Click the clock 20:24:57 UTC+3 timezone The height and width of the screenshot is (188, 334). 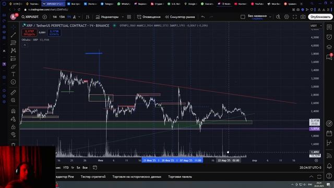pos(311,168)
